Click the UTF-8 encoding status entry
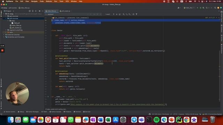 tap(175, 114)
